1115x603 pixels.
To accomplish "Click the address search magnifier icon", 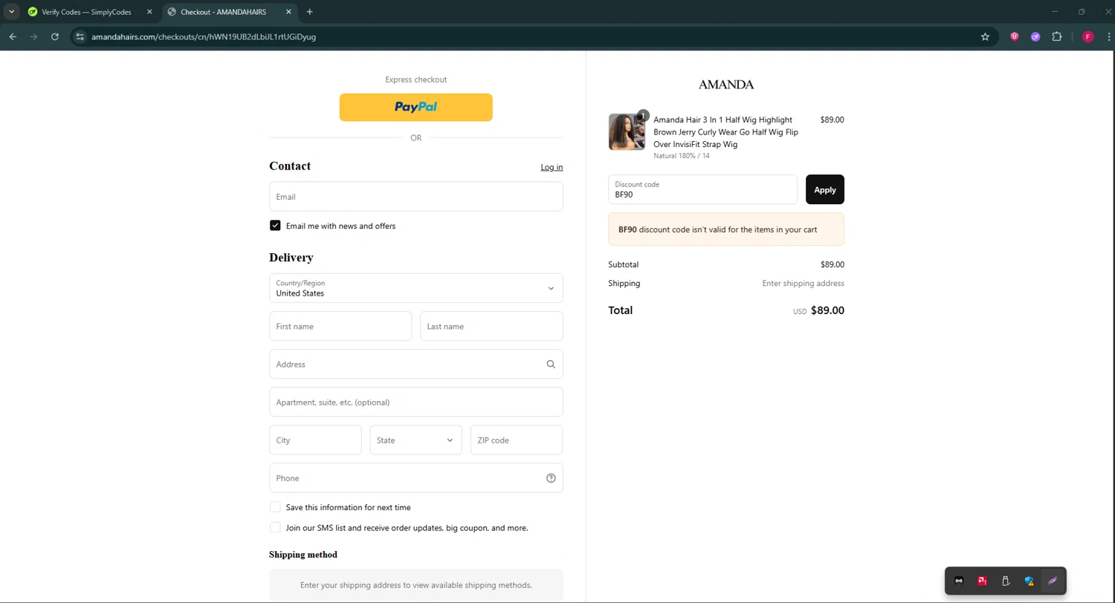I will pyautogui.click(x=551, y=365).
